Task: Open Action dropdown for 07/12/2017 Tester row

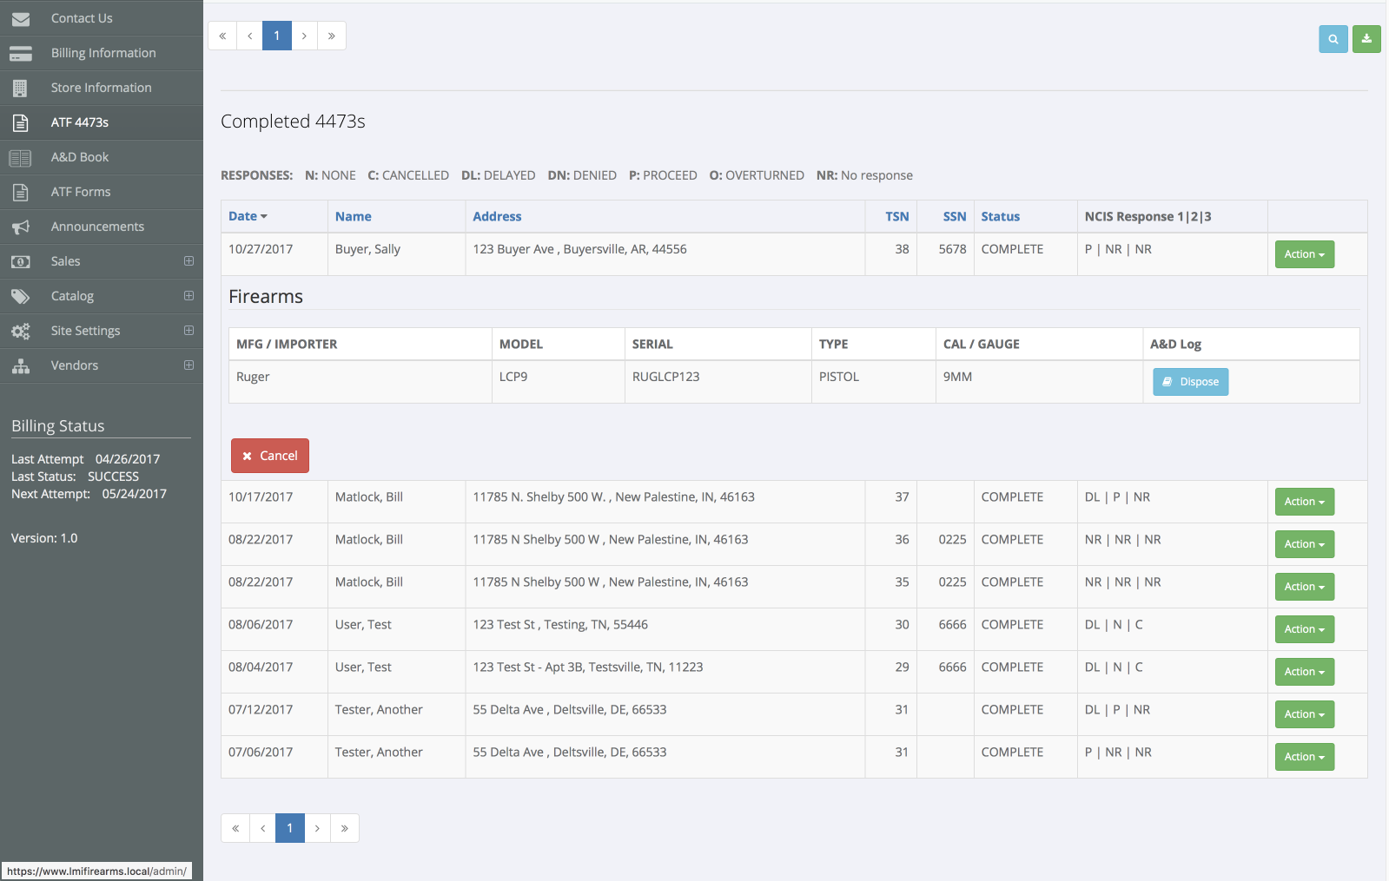Action: point(1305,714)
